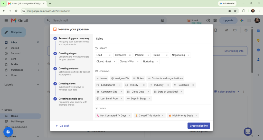Select the Contacts and organizations chip
Image resolution: width=263 pixels, height=140 pixels.
pos(165,78)
